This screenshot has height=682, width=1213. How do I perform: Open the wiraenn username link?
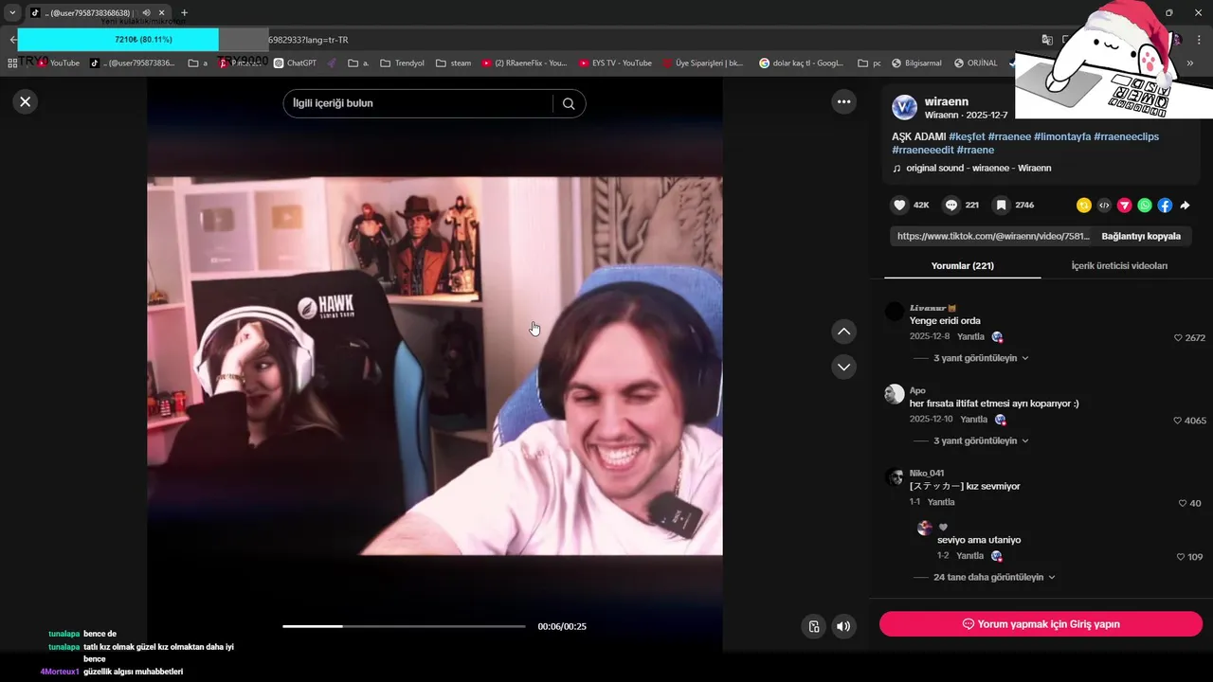pyautogui.click(x=947, y=100)
